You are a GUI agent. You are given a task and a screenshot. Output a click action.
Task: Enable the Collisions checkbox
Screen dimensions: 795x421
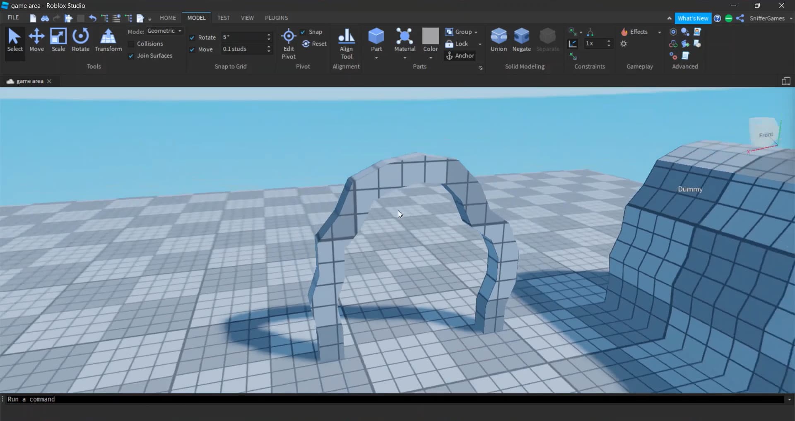(x=131, y=44)
